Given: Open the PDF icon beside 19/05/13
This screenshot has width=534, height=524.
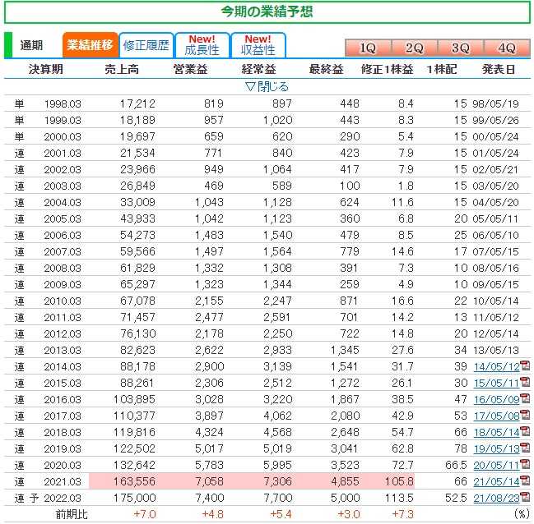Looking at the screenshot, I should pyautogui.click(x=524, y=448).
